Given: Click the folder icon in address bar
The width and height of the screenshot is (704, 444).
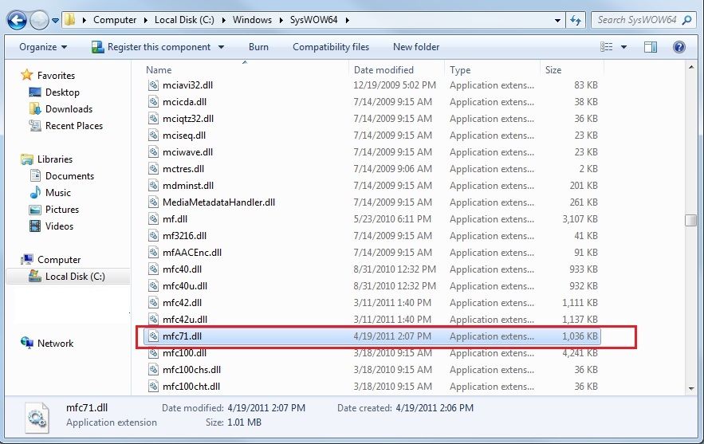Looking at the screenshot, I should pos(69,20).
